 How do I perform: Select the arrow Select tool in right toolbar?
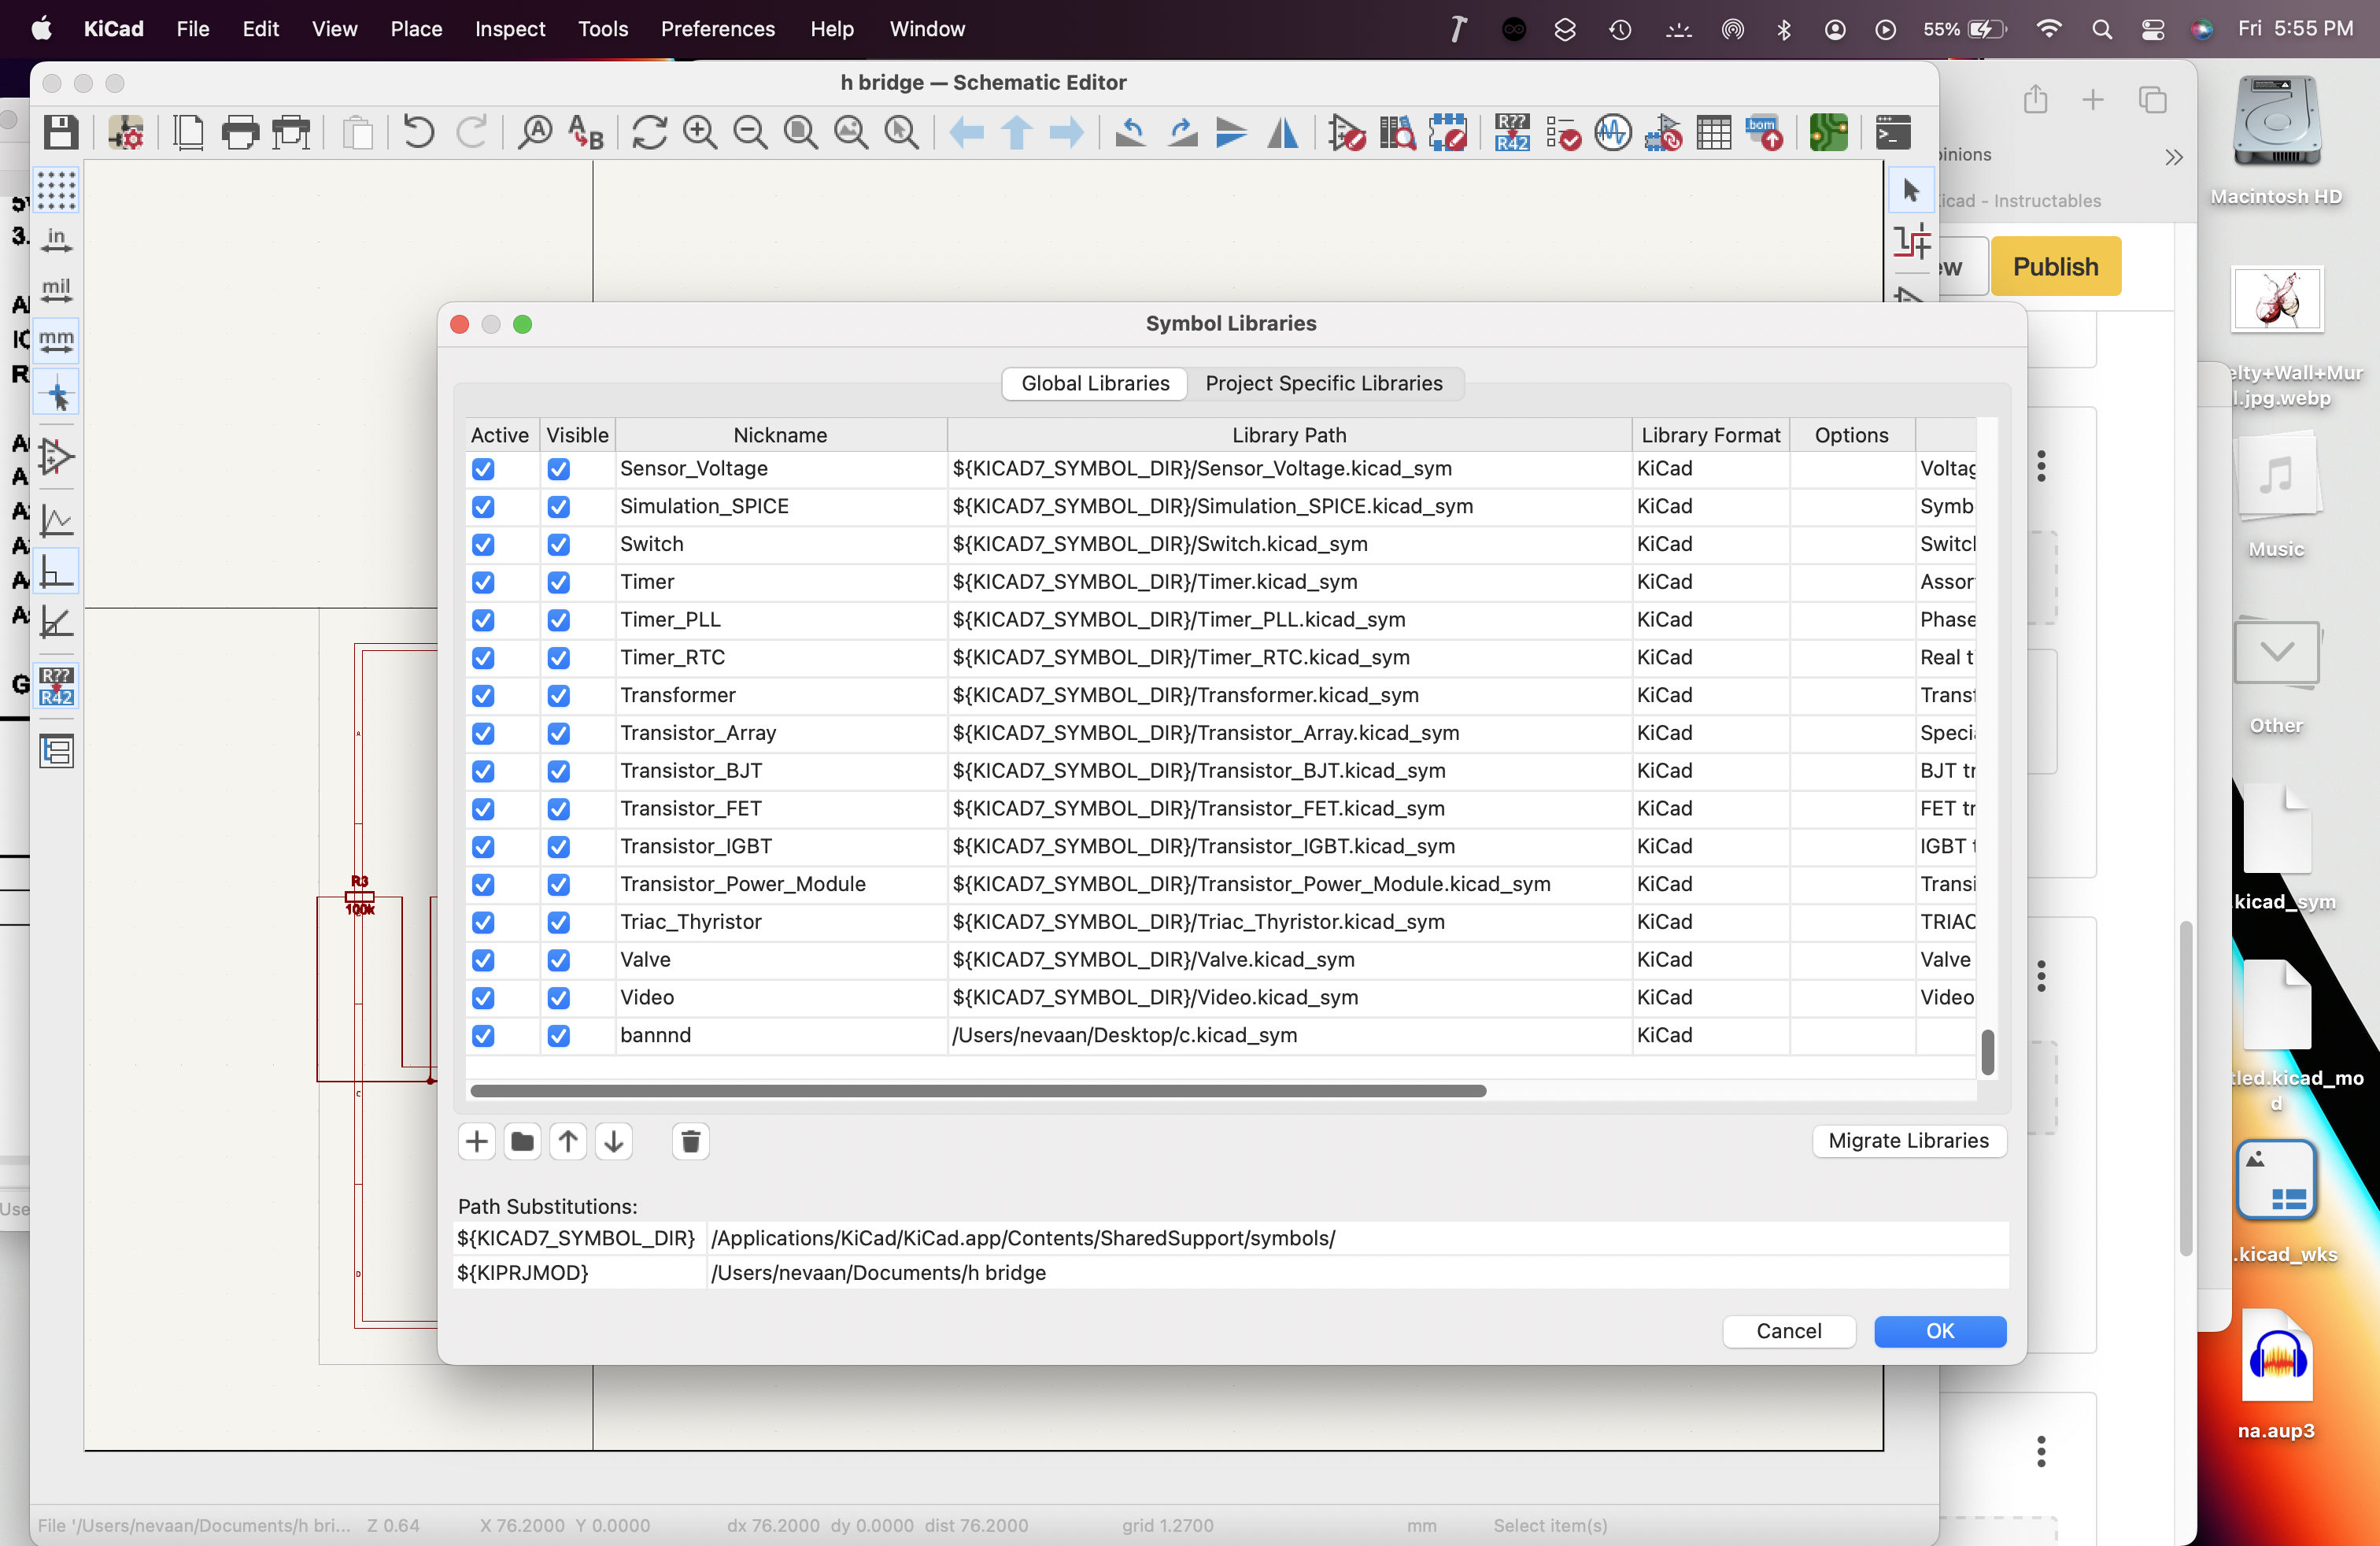(x=1911, y=190)
